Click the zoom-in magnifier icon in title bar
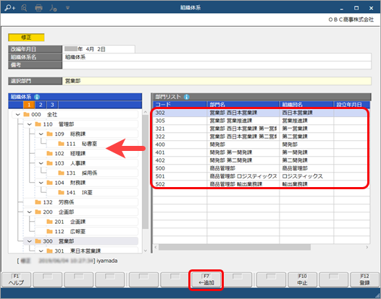Screen dimensions: 381x299 click(10, 8)
